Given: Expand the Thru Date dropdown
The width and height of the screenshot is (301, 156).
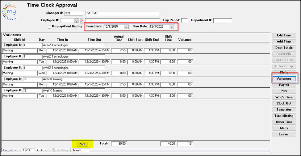Looking at the screenshot, I should click(x=172, y=27).
